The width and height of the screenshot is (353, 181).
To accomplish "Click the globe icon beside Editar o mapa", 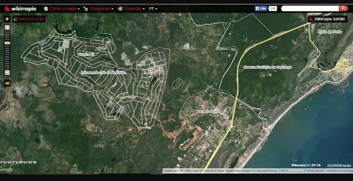I will coord(46,9).
